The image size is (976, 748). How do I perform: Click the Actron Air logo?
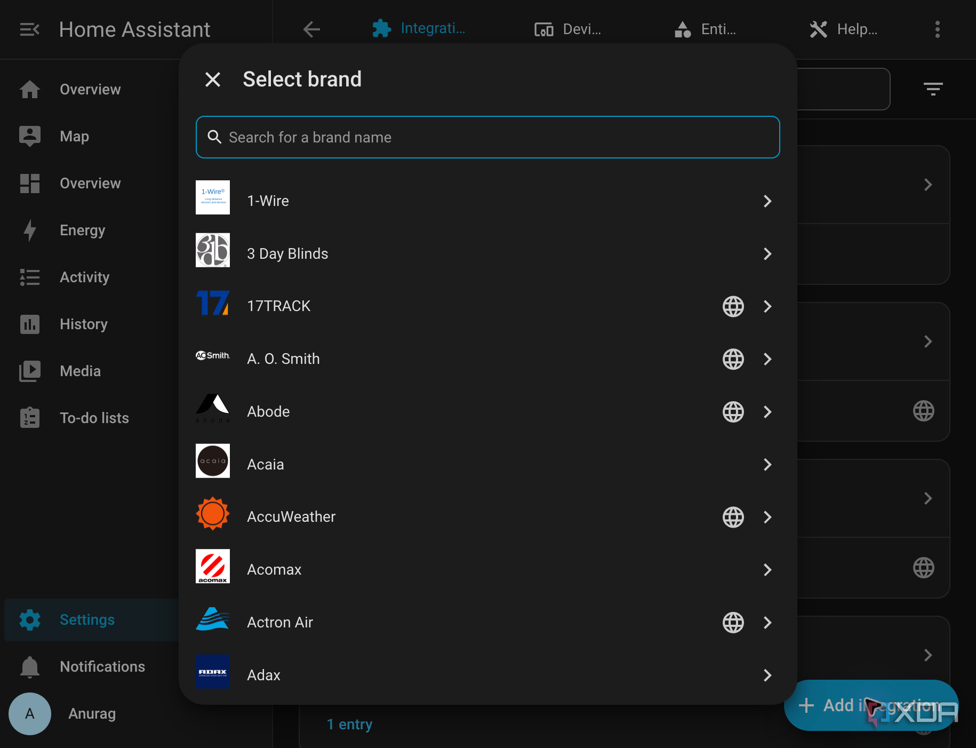[213, 619]
